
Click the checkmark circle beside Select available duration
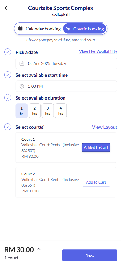pyautogui.click(x=8, y=98)
